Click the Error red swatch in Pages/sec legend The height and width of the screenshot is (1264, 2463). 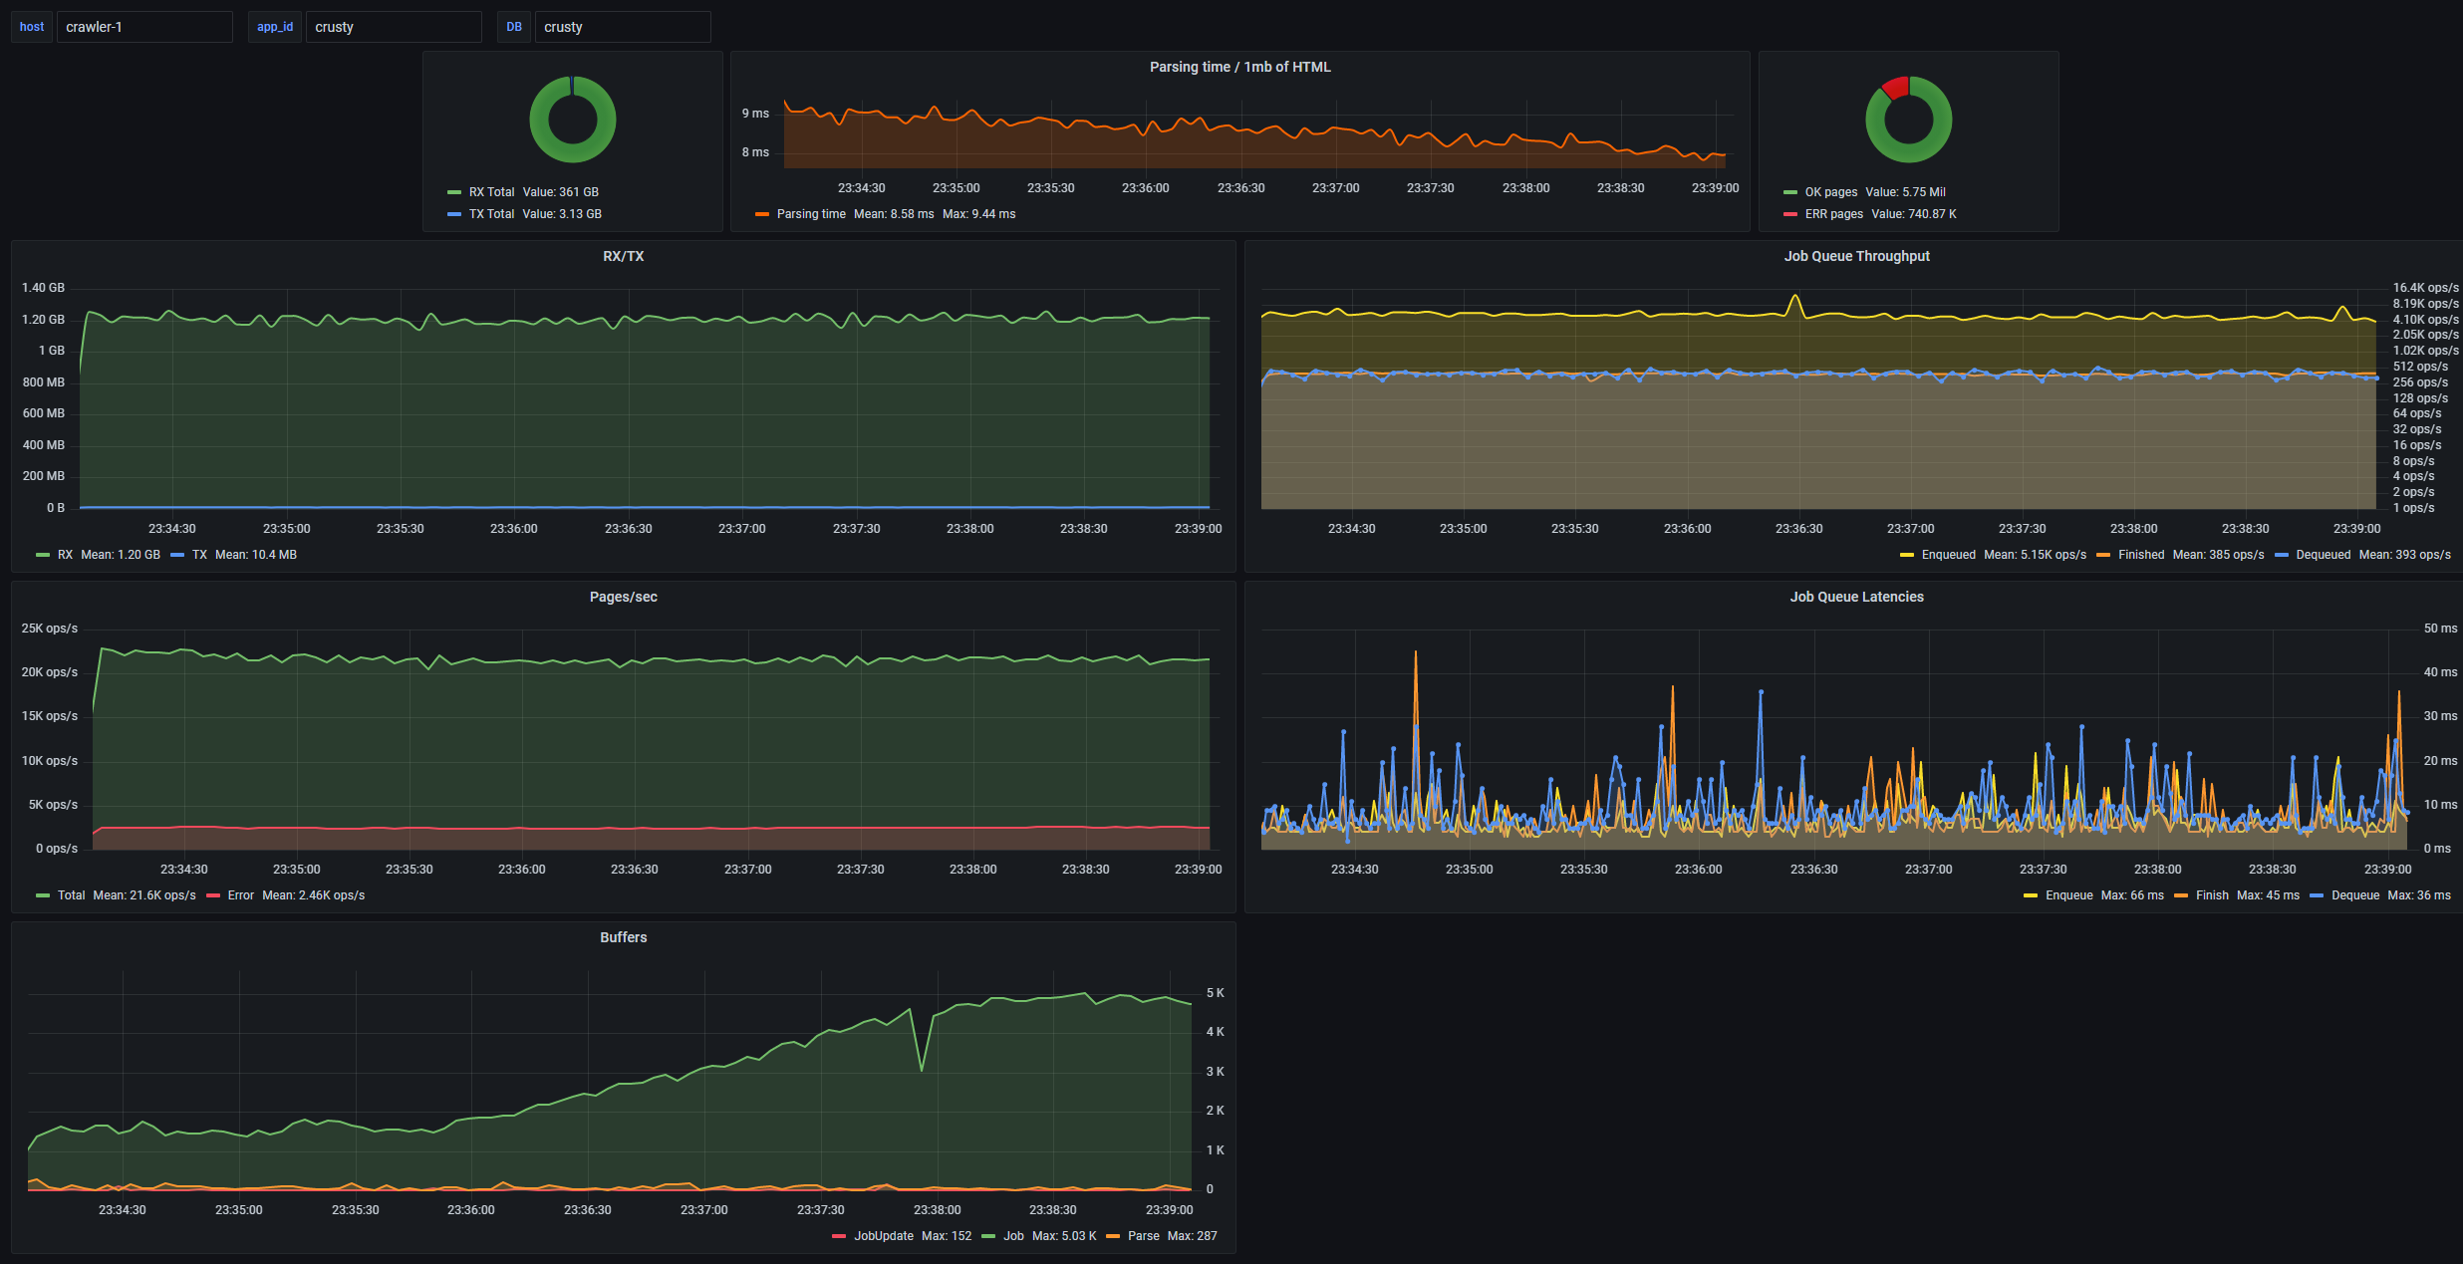[213, 895]
